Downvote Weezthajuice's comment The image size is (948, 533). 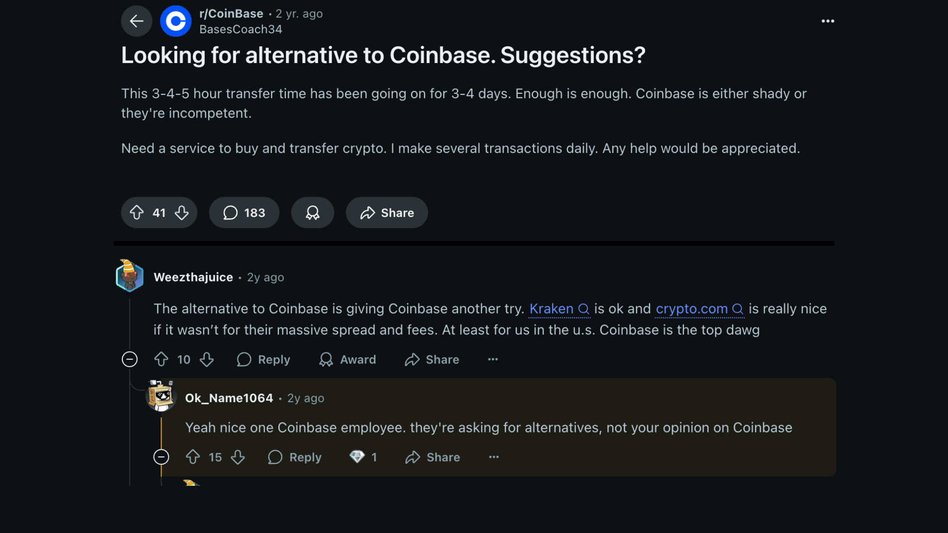(207, 360)
